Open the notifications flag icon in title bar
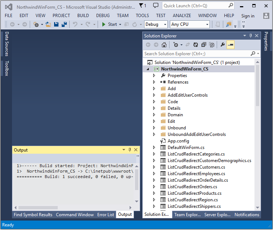273x230 pixels. click(141, 5)
